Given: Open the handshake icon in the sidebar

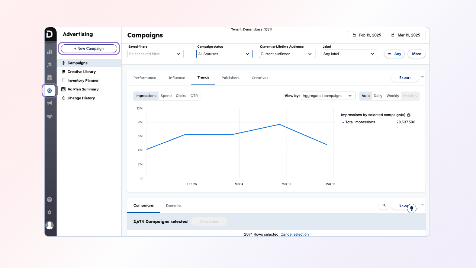Looking at the screenshot, I should click(x=49, y=117).
